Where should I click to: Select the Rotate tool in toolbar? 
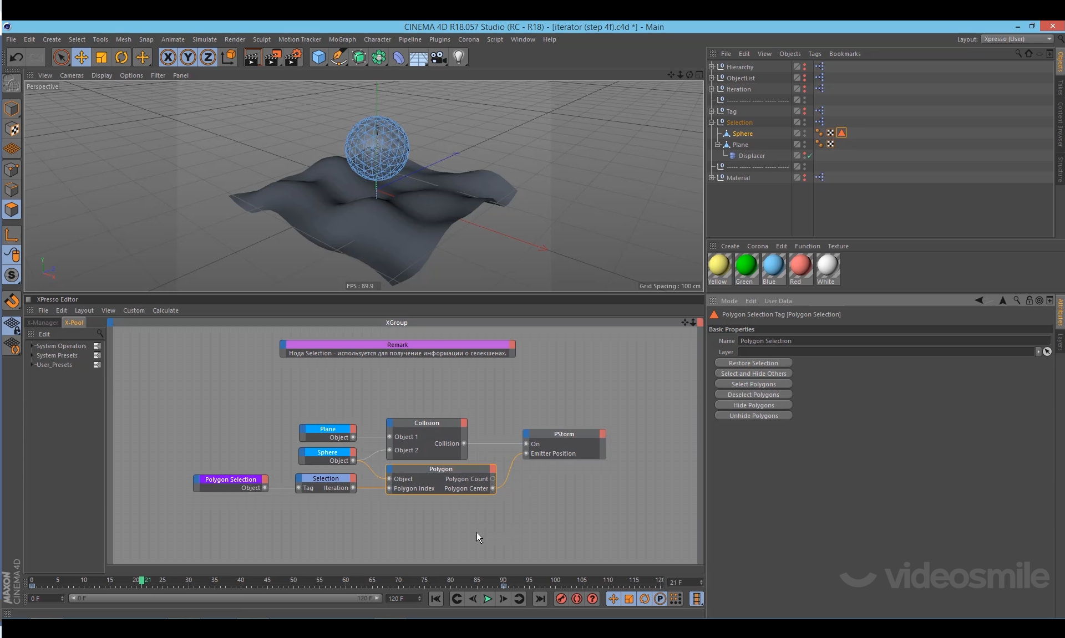121,57
